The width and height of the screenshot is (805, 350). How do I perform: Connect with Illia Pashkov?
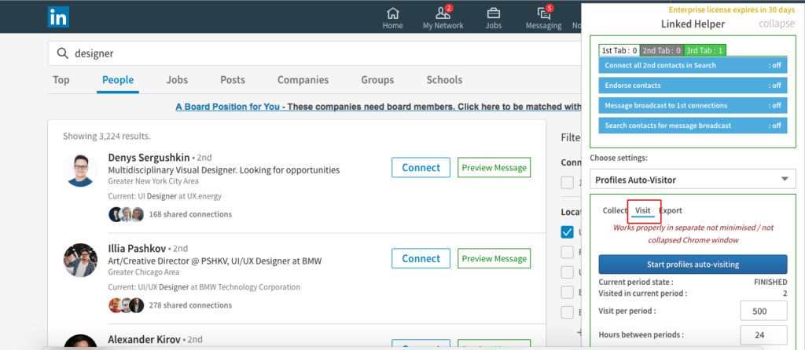coord(421,258)
